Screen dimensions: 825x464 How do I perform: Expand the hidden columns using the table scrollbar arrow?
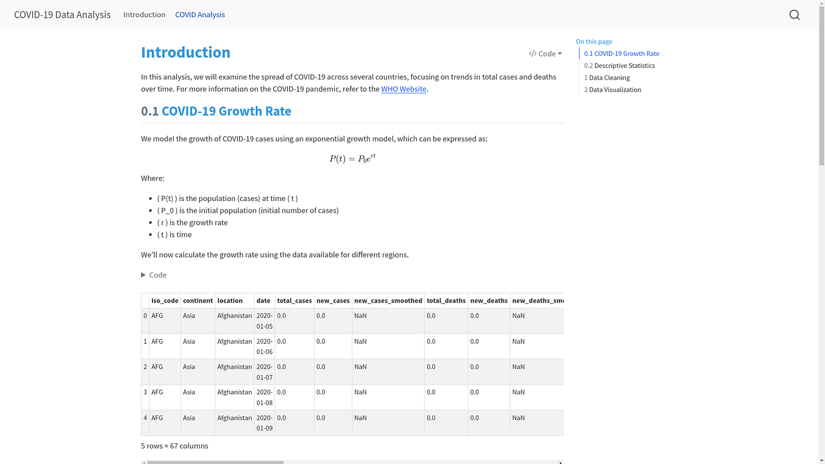click(x=560, y=462)
